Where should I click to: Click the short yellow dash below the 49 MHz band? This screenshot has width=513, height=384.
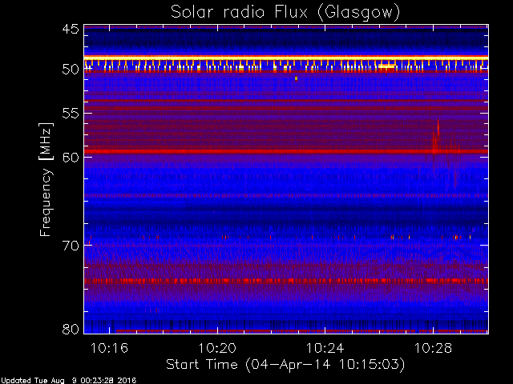pos(386,66)
